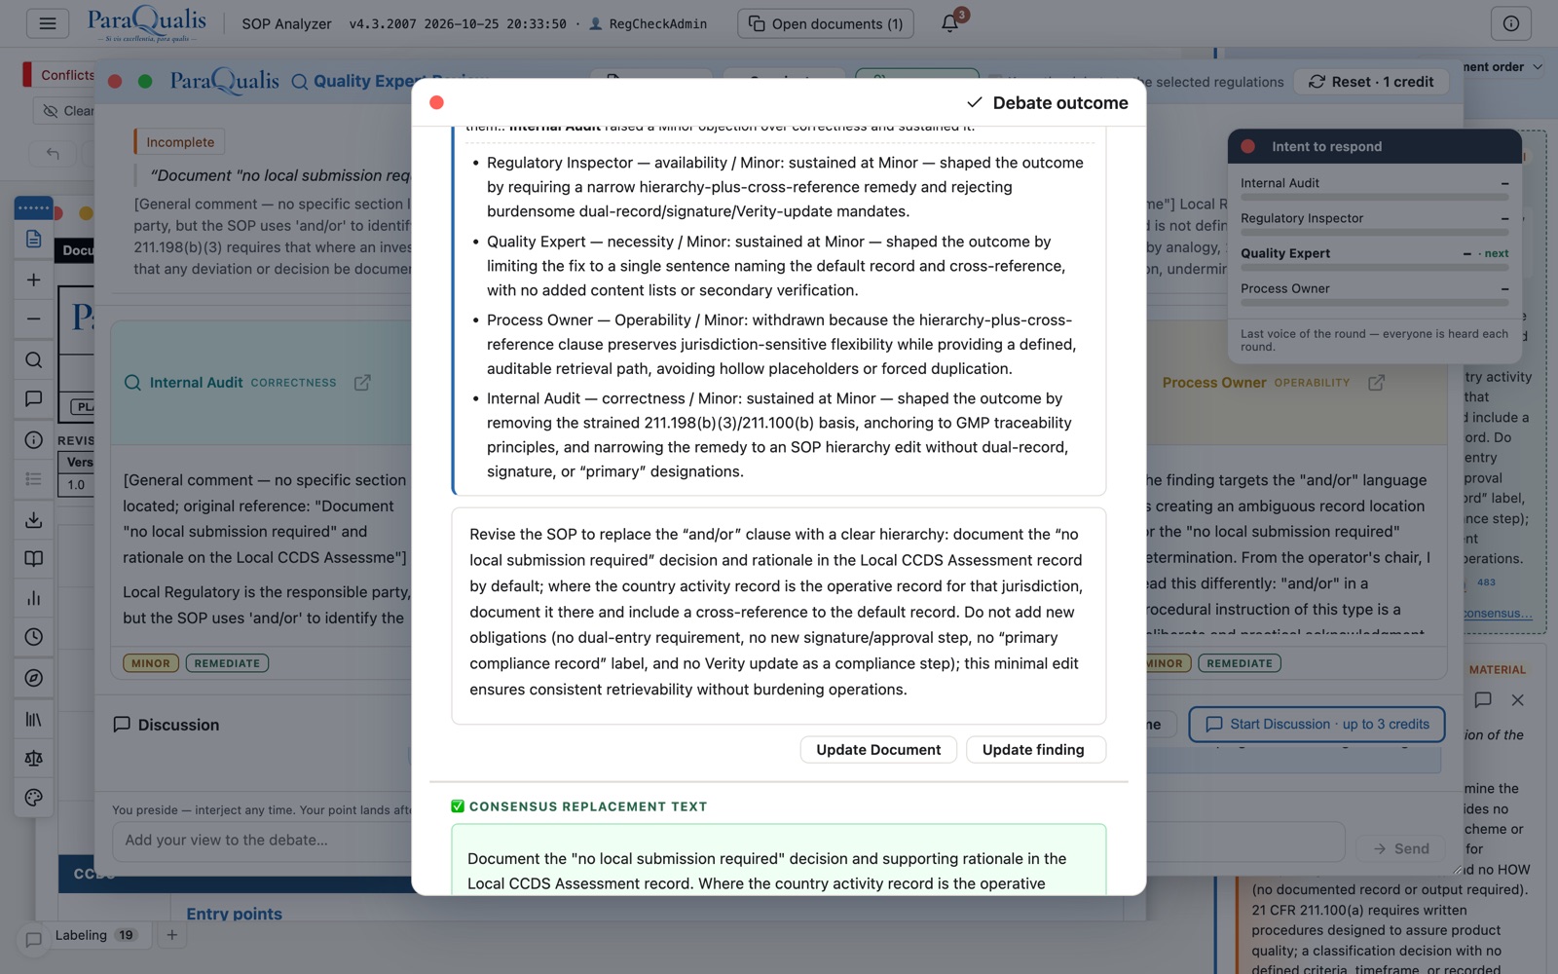
Task: Open the hamburger menu in the top bar
Action: point(47,23)
